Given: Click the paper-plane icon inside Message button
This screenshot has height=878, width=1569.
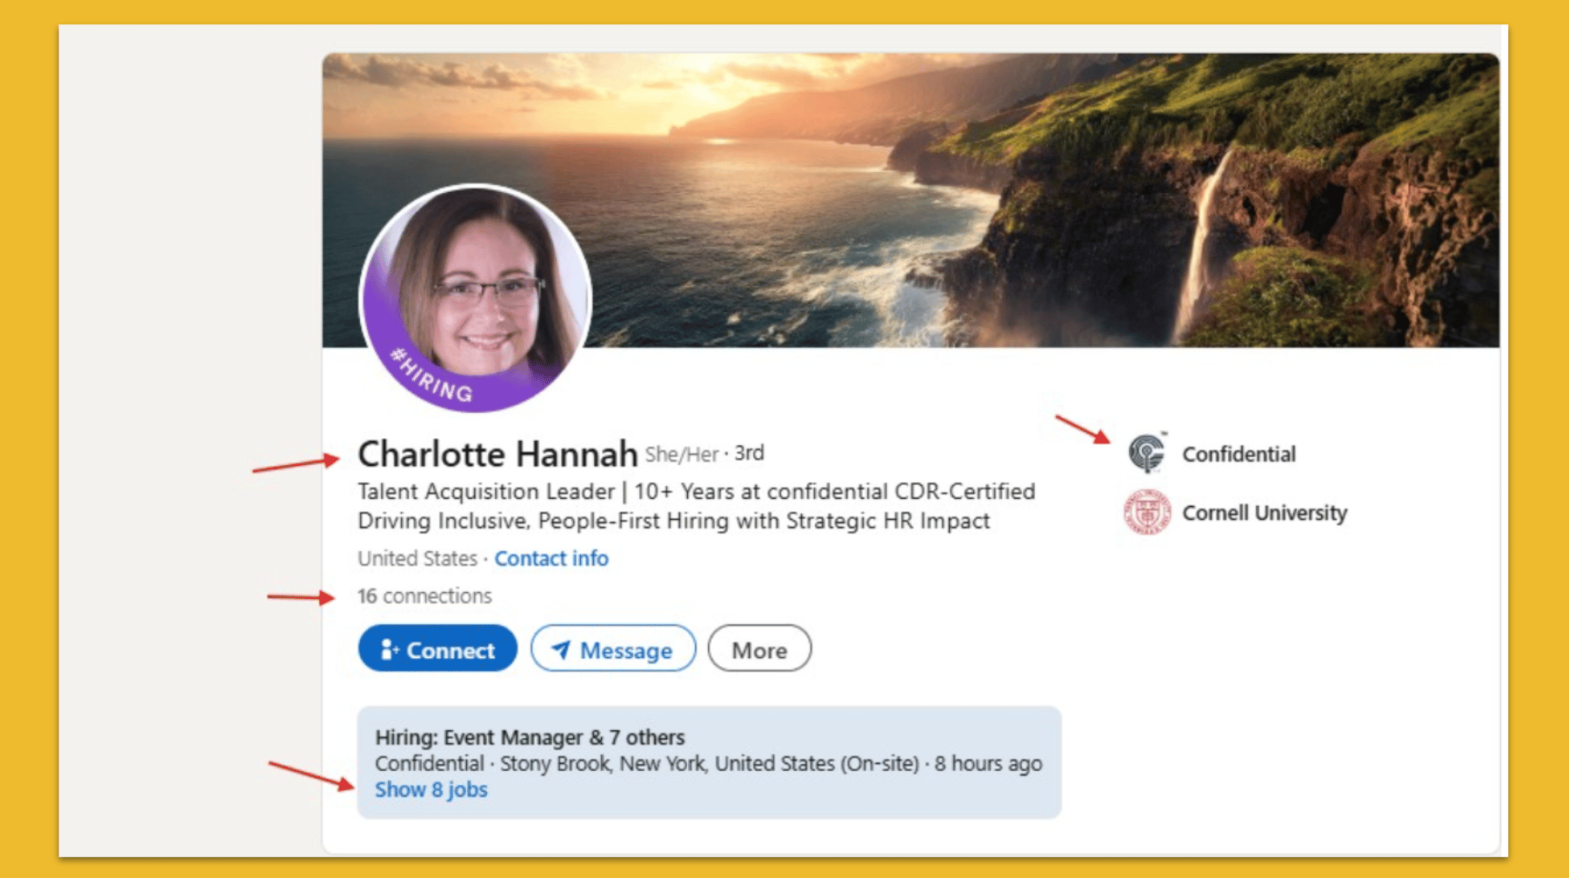Looking at the screenshot, I should click(x=561, y=649).
